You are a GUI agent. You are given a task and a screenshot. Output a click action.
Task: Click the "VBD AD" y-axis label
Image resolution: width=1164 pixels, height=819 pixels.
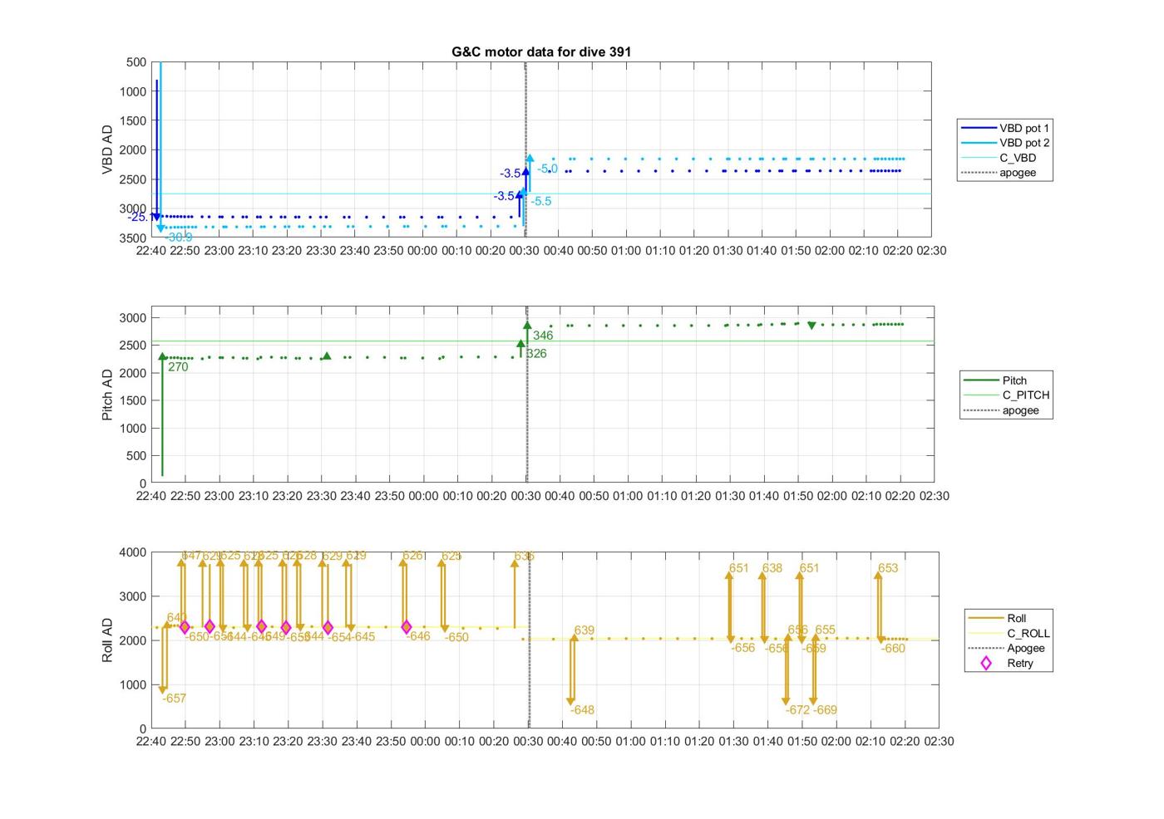point(107,150)
